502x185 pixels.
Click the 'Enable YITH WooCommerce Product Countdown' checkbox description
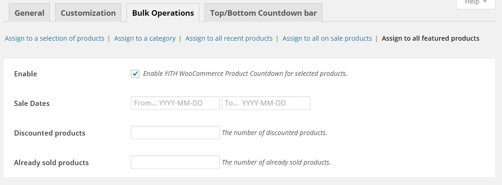(245, 74)
